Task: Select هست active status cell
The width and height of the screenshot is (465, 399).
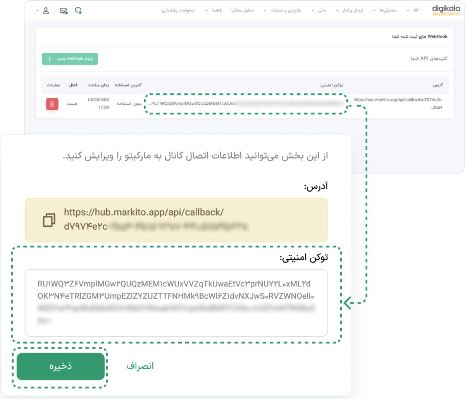Action: (72, 104)
